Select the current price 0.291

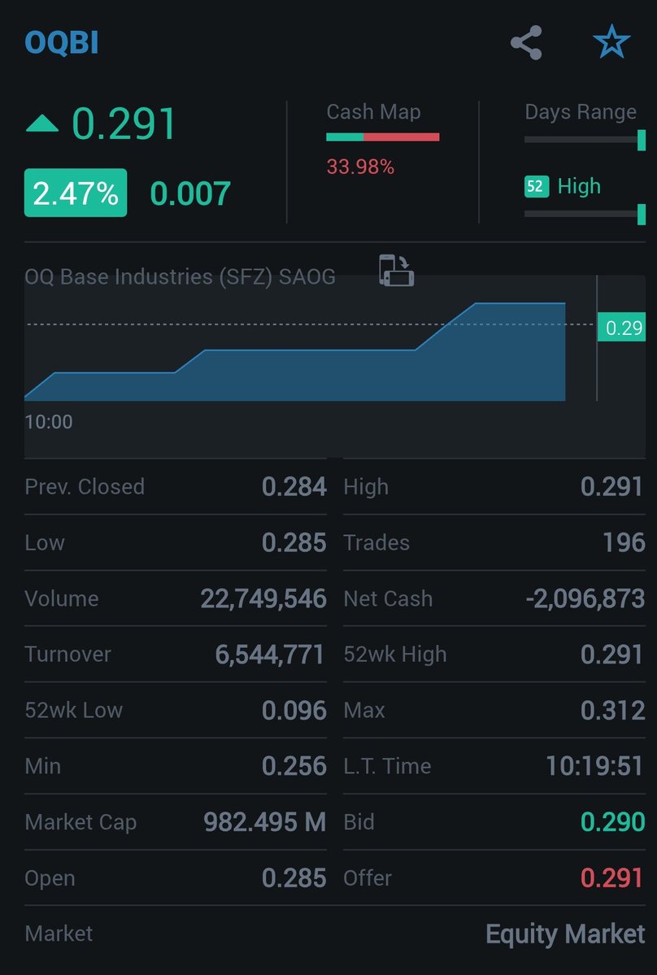(124, 124)
